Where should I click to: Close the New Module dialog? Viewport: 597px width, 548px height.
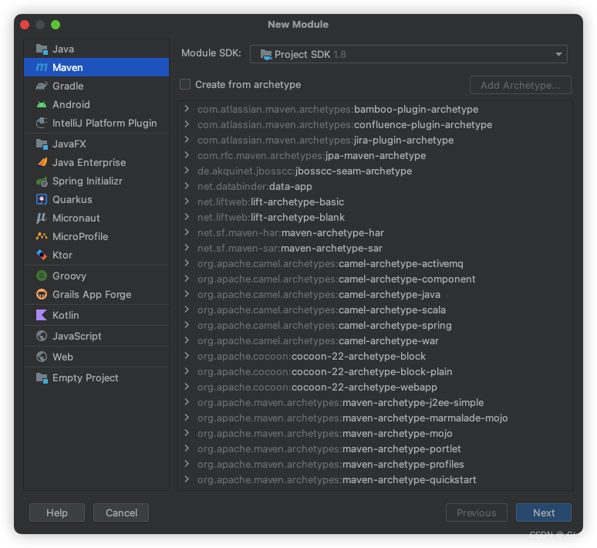coord(25,25)
